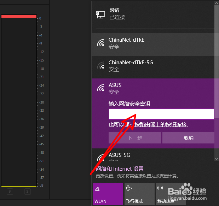Select the ChinaNet-dTkE wireless network
Viewport: 219px width, 206px height.
(x=153, y=45)
